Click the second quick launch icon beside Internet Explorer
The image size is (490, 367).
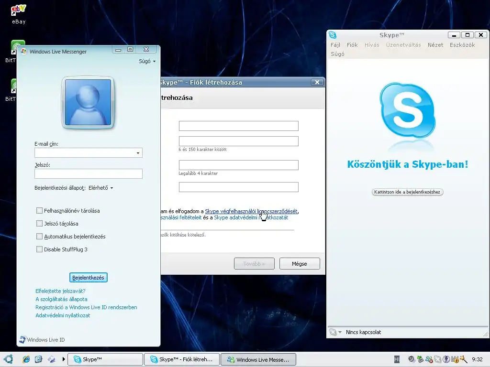click(38, 359)
